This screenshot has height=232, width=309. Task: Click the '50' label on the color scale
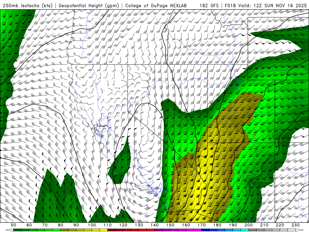coord(14,225)
